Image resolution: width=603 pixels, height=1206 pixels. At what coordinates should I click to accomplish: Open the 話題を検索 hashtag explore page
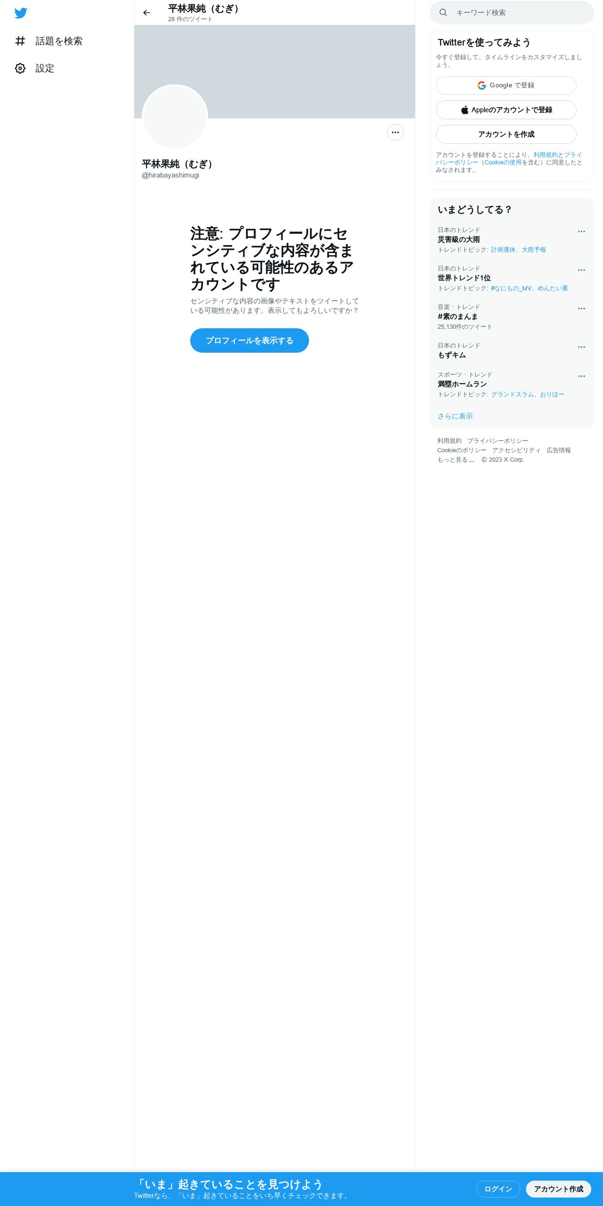pyautogui.click(x=49, y=41)
